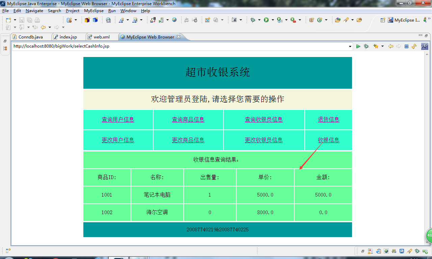Minimize the editor area with the minimize icon
This screenshot has width=432, height=259.
click(x=421, y=35)
